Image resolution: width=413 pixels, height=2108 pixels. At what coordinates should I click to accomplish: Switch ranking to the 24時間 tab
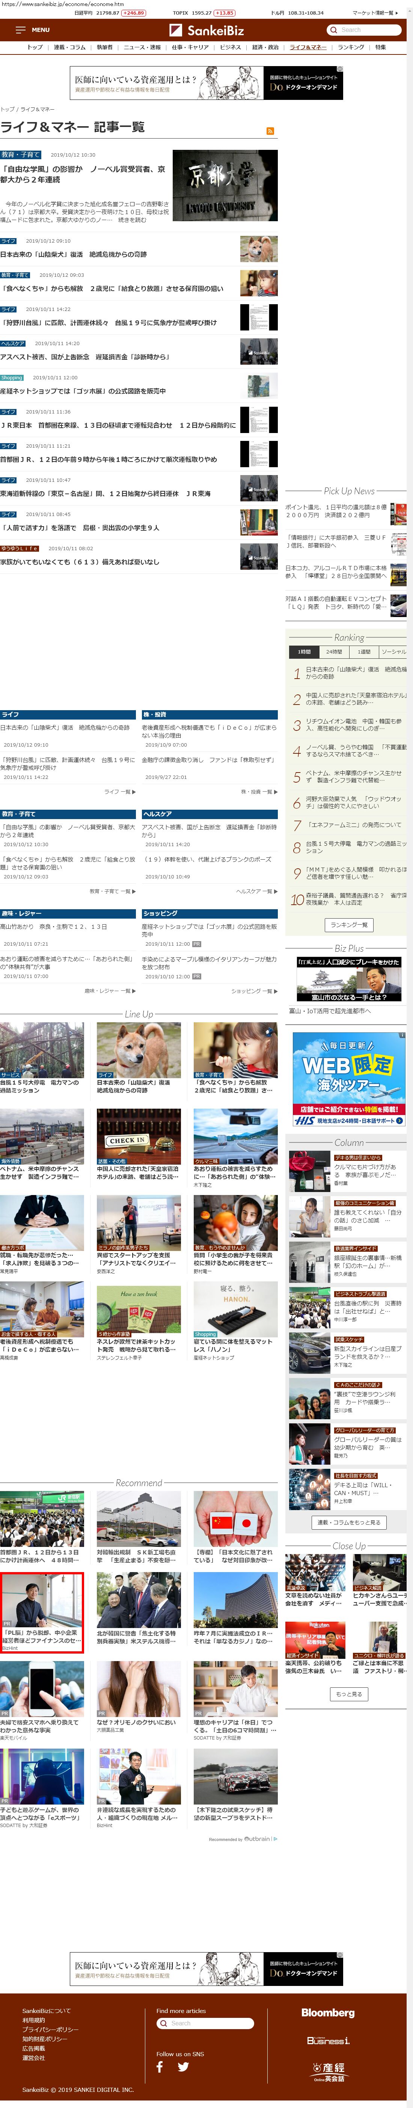pyautogui.click(x=334, y=651)
